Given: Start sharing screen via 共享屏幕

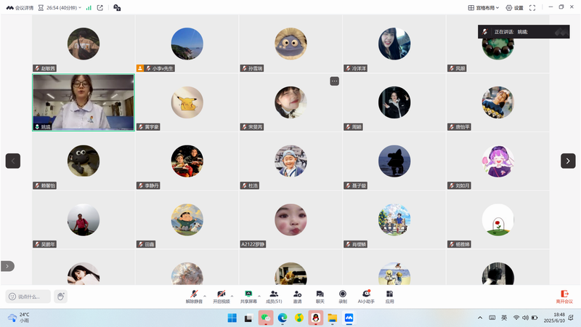Looking at the screenshot, I should tap(248, 296).
